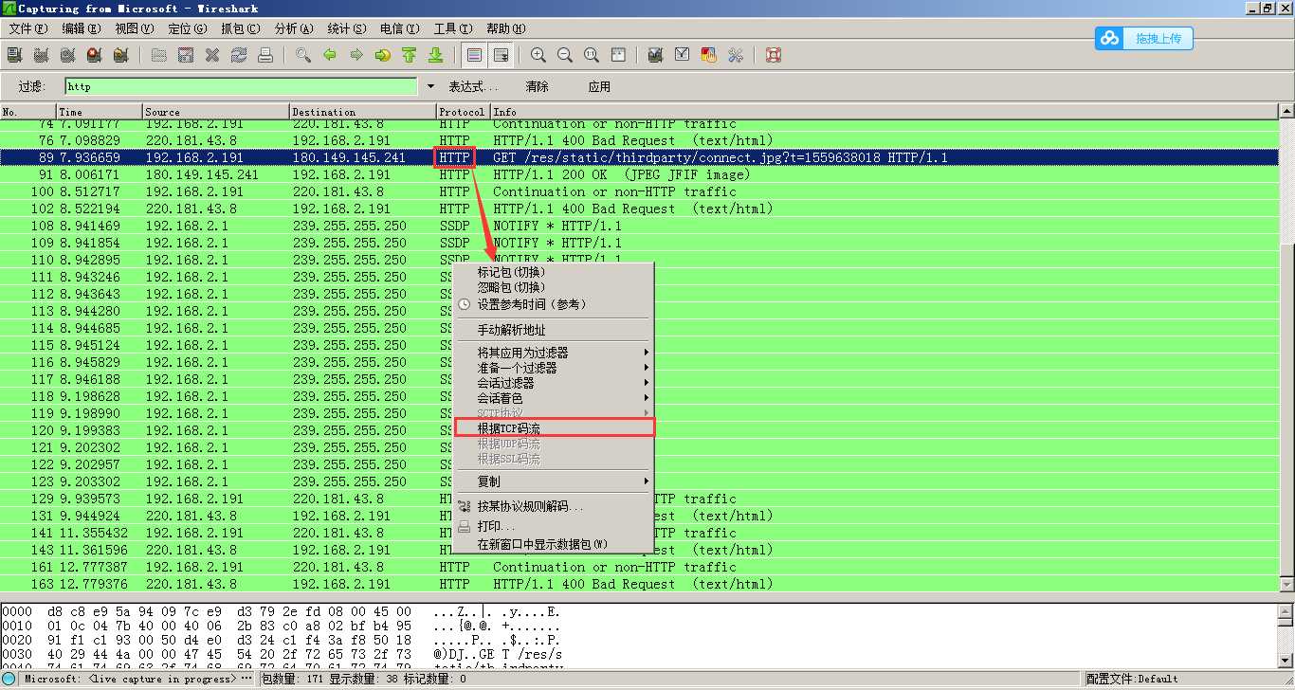
Task: Choose 按某协议规则解码... menu item
Action: 554,506
